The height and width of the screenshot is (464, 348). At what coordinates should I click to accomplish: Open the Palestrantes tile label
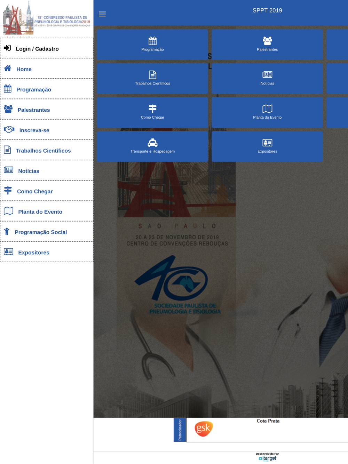[x=267, y=50]
